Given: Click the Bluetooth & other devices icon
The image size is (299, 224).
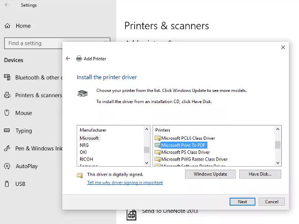Looking at the screenshot, I should (x=7, y=77).
